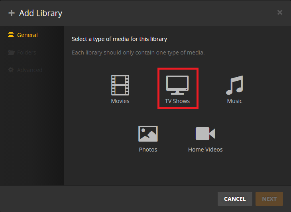Viewport: 291px width, 212px height.
Task: Click the "TV Shows" text label
Action: click(177, 101)
